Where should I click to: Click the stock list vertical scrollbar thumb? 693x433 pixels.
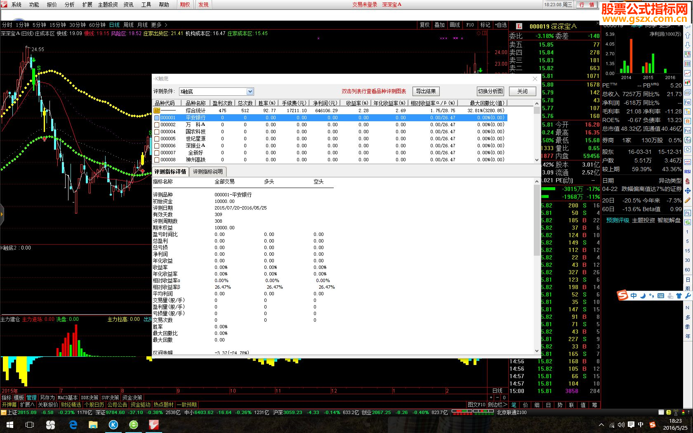click(x=537, y=110)
